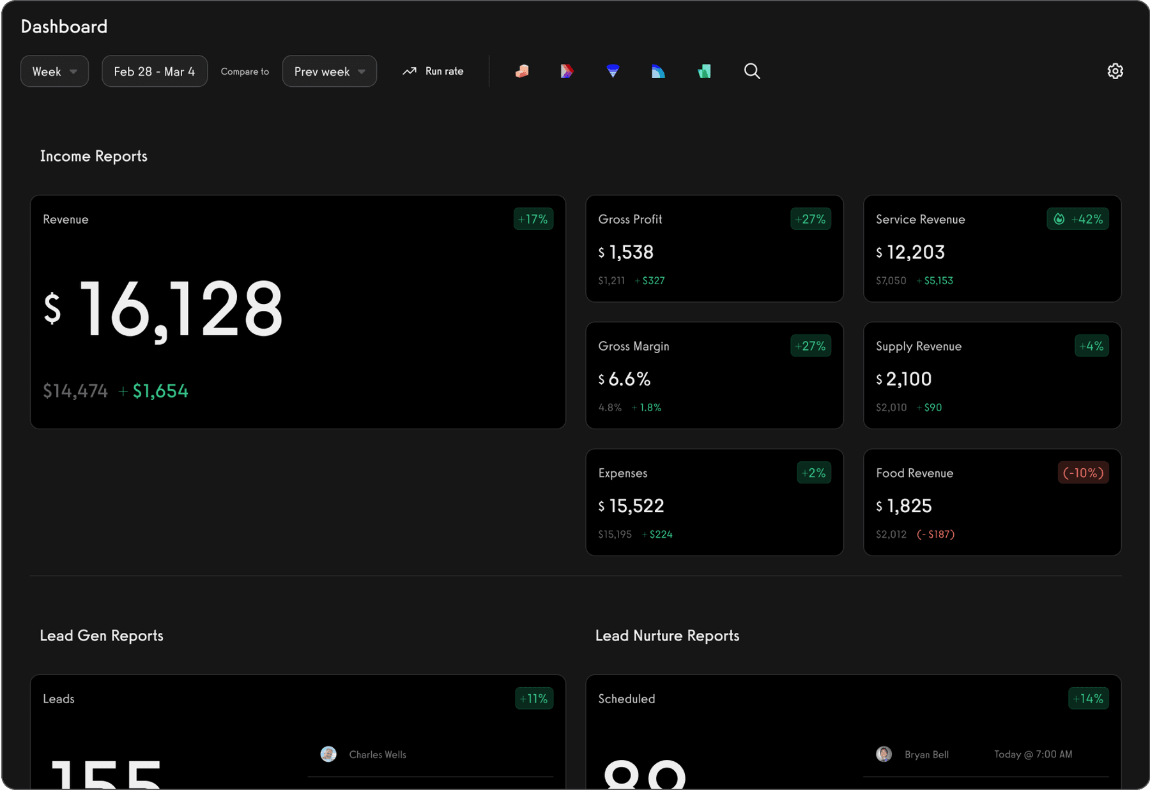The image size is (1150, 790).
Task: Click the +1.8% change indicator on Gross Margin
Action: pos(647,407)
